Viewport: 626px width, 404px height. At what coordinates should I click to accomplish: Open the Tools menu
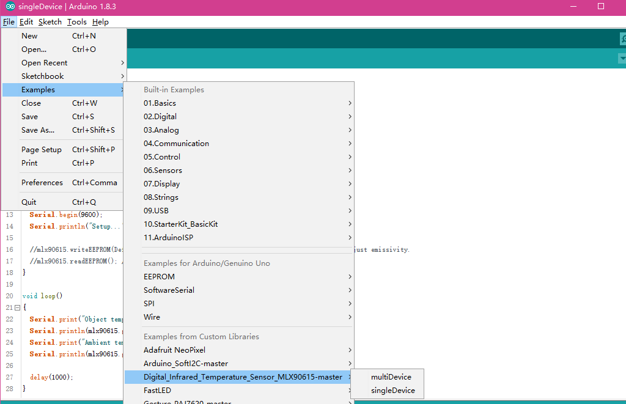[x=76, y=22]
